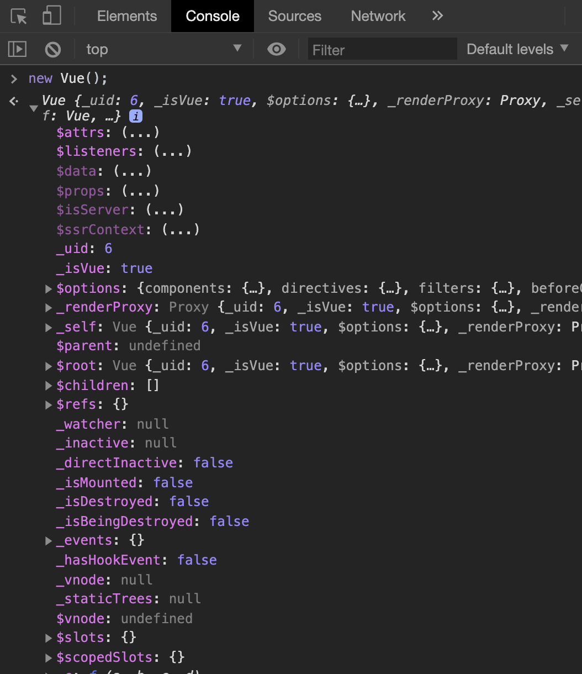Click the live expression eye icon
Screen dimensions: 582x674
(277, 49)
